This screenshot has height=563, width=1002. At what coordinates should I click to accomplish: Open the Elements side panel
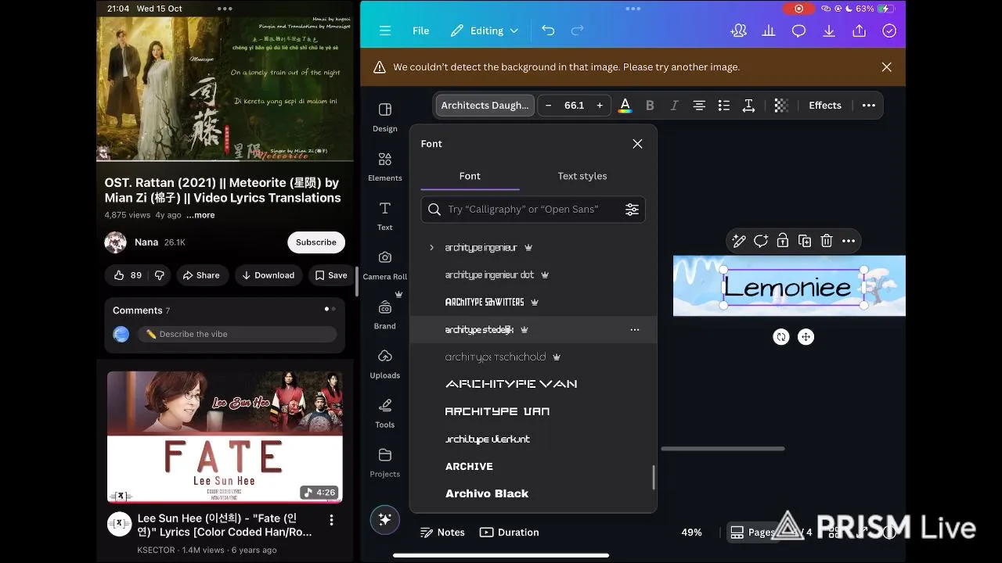tap(384, 167)
